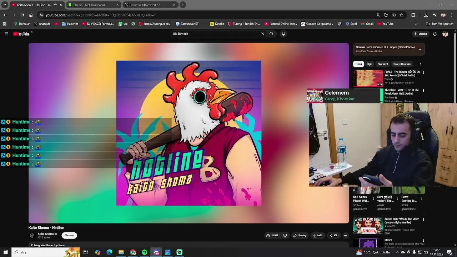The height and width of the screenshot is (257, 457).
Task: Open YouTube notifications bell
Action: tap(435, 34)
